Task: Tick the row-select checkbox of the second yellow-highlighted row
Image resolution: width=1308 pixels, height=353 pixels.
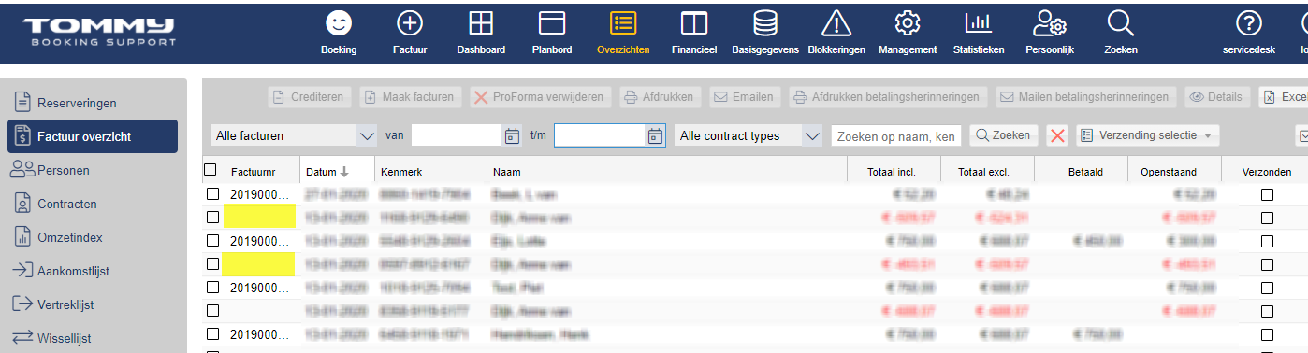Action: (x=212, y=263)
